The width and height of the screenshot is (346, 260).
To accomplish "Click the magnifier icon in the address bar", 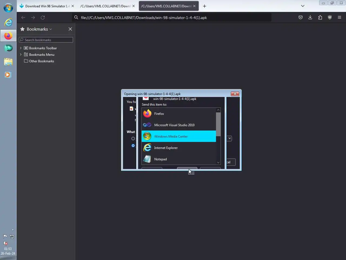I will pyautogui.click(x=76, y=18).
